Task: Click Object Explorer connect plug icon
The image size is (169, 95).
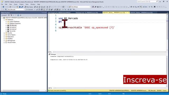Action: click(9, 15)
